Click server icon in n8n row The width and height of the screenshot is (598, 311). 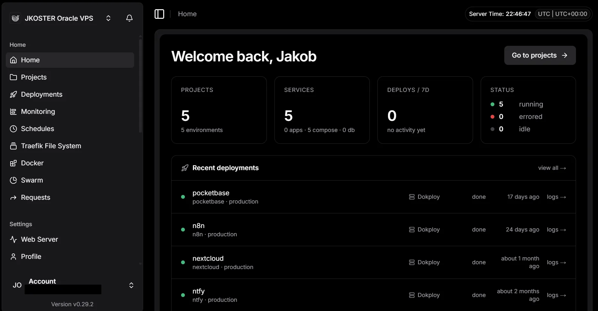pyautogui.click(x=412, y=230)
